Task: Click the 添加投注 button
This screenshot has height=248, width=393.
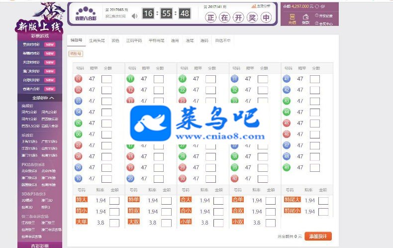Action: point(318,236)
